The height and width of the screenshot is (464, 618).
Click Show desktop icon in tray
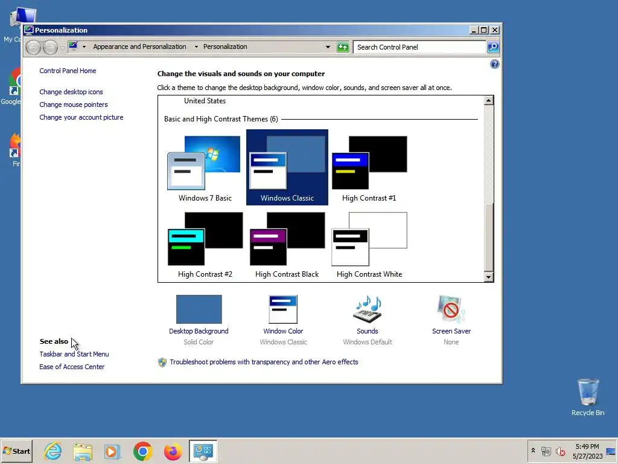click(x=612, y=451)
